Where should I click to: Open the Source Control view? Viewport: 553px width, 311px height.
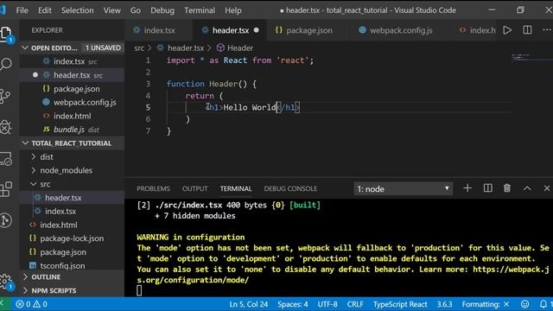click(5, 96)
